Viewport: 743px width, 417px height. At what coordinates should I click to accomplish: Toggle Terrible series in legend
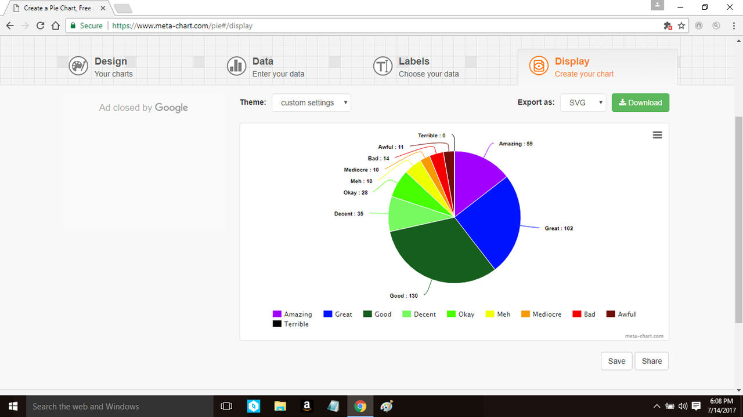pos(291,324)
